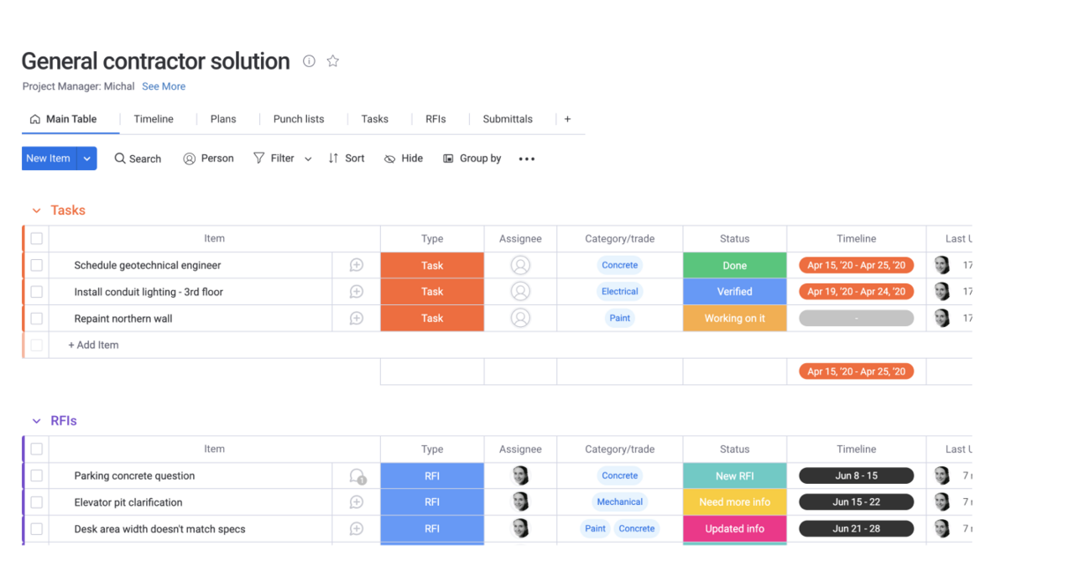1074x587 pixels.
Task: Click the plus icon to add a view
Action: pyautogui.click(x=567, y=119)
